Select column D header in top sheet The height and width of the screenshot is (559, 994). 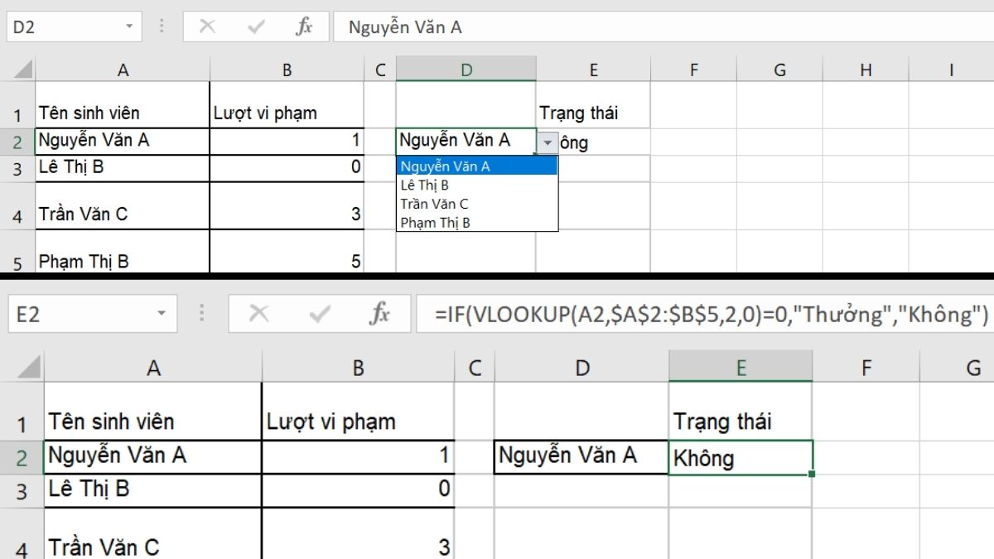tap(466, 70)
